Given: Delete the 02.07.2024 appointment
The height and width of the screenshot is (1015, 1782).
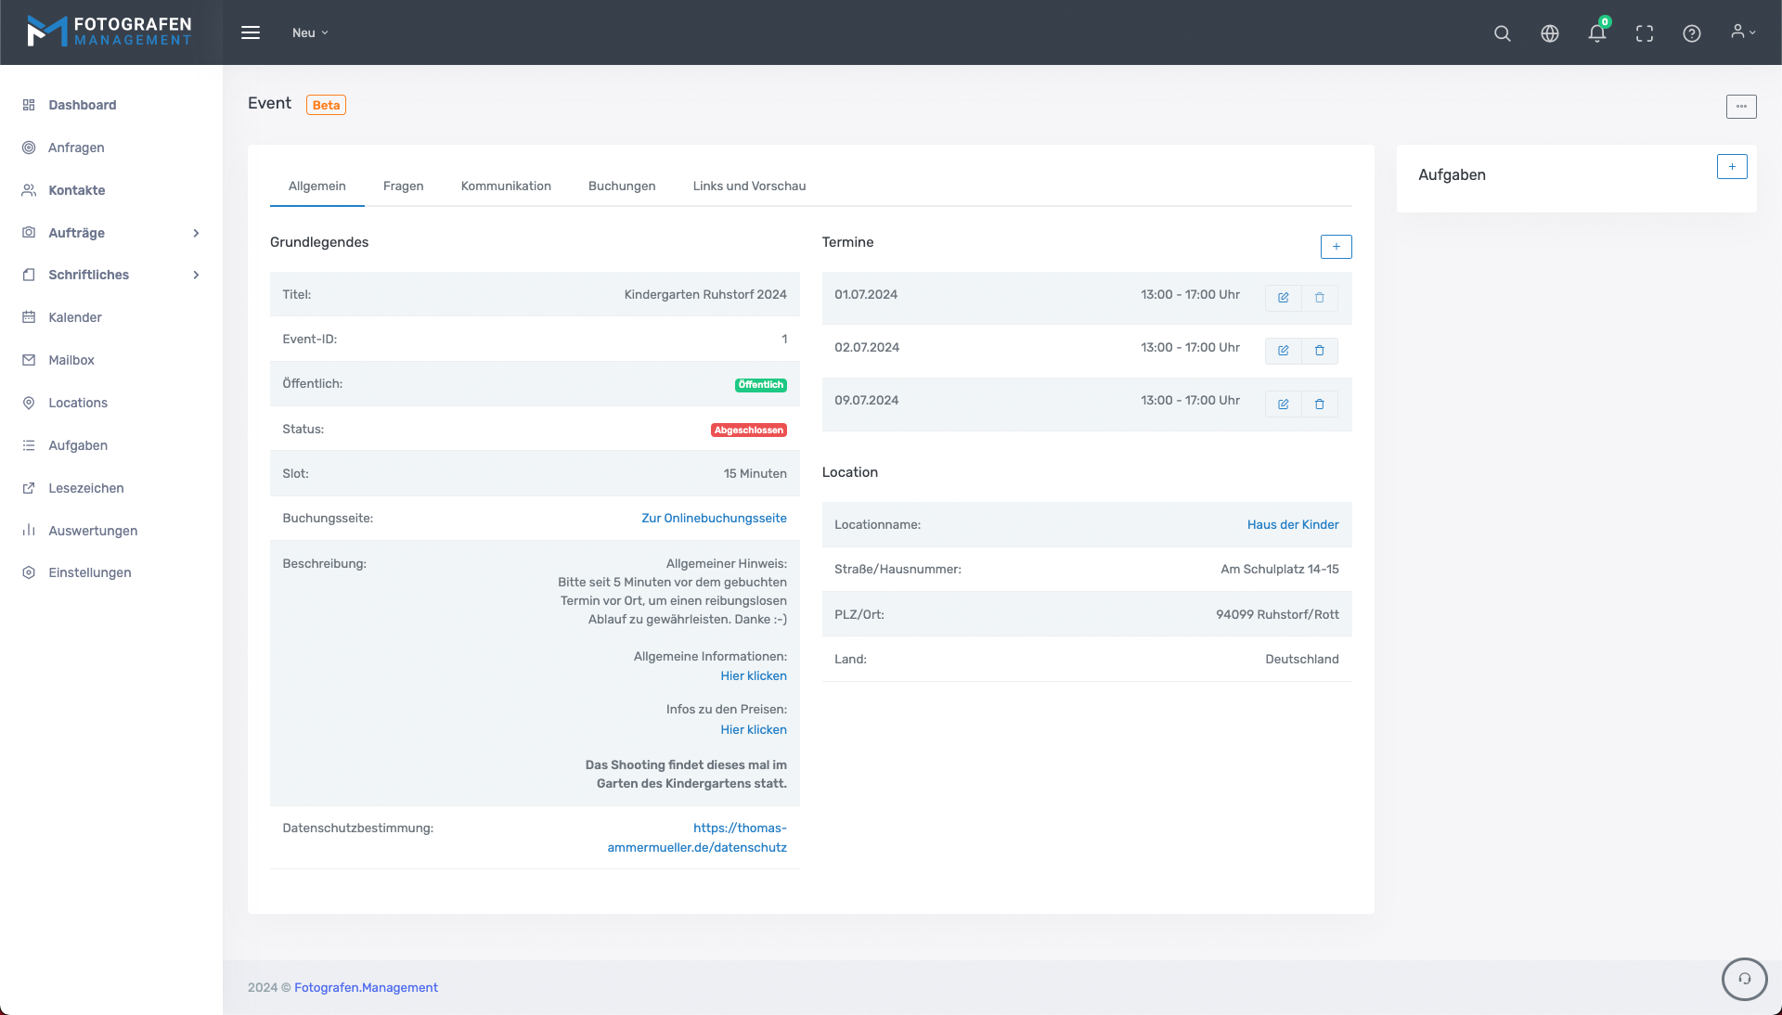Looking at the screenshot, I should tap(1319, 351).
